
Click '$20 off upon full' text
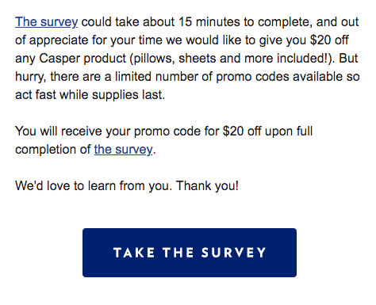267,132
